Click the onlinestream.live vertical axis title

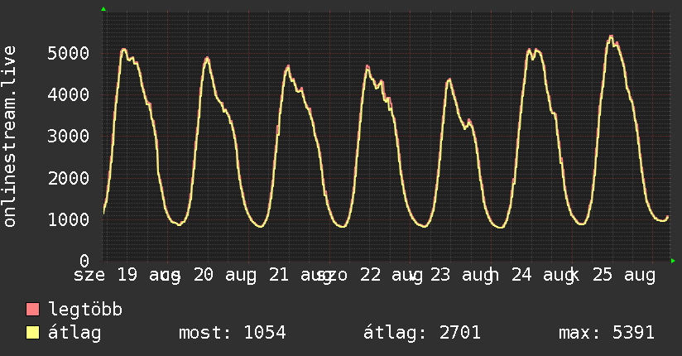pos(9,137)
